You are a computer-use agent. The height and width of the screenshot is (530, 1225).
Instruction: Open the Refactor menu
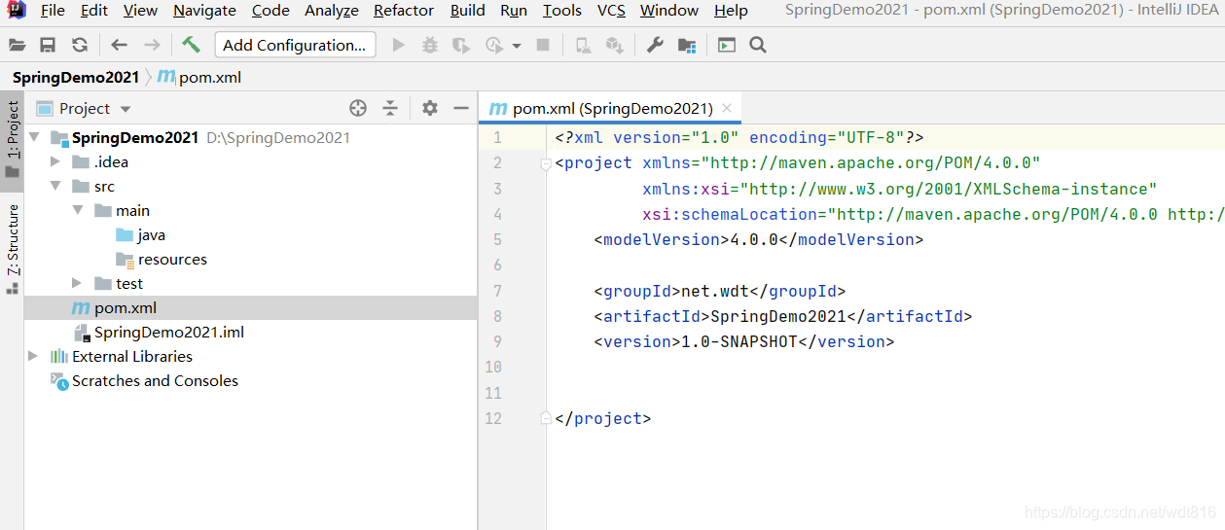point(404,11)
